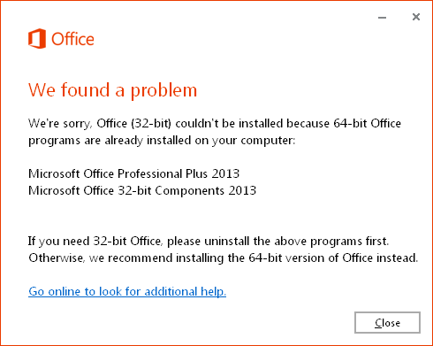The height and width of the screenshot is (346, 433).
Task: Click the Office wordmark beside the logo
Action: (x=72, y=39)
